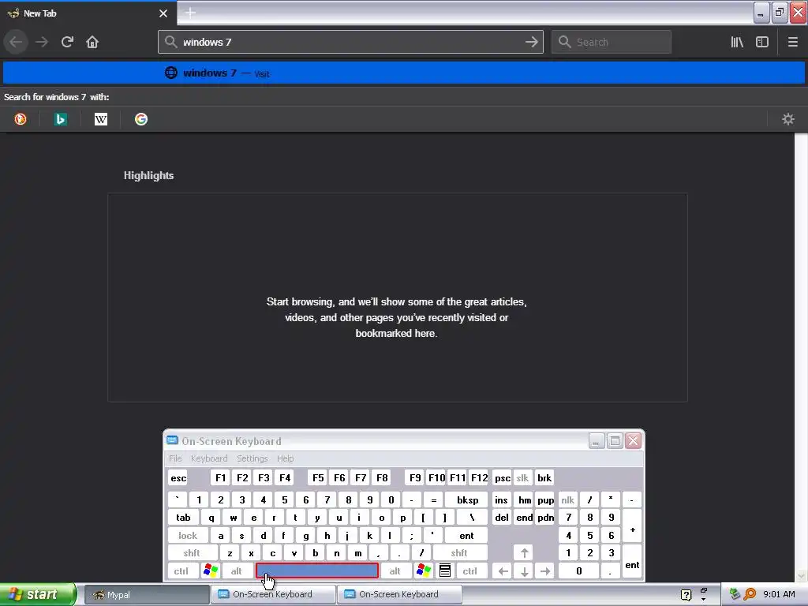
Task: Toggle the nlk num lock key
Action: [x=567, y=499]
